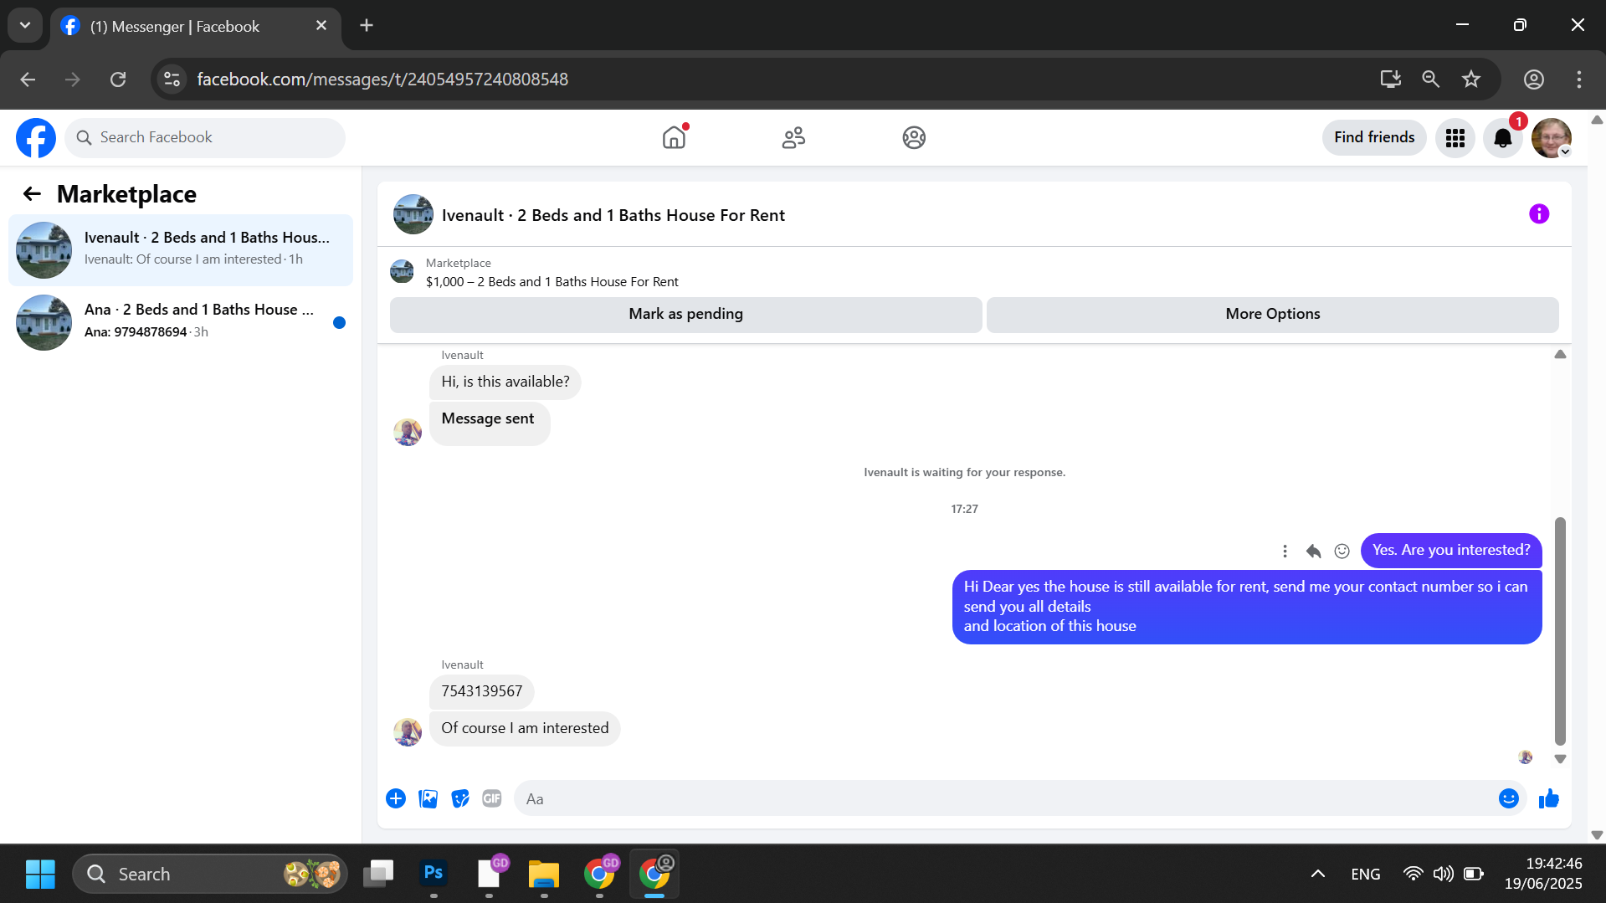Choose a sticker in the composer
Screen dimensions: 1606x903
(459, 798)
